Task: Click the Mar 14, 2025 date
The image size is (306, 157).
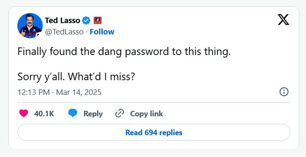Action: pos(79,92)
